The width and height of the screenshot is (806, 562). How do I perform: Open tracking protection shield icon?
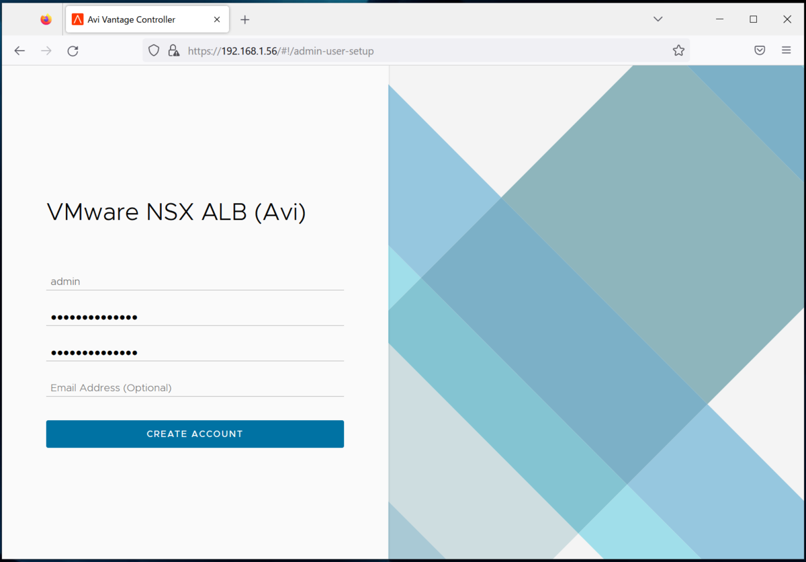[154, 50]
